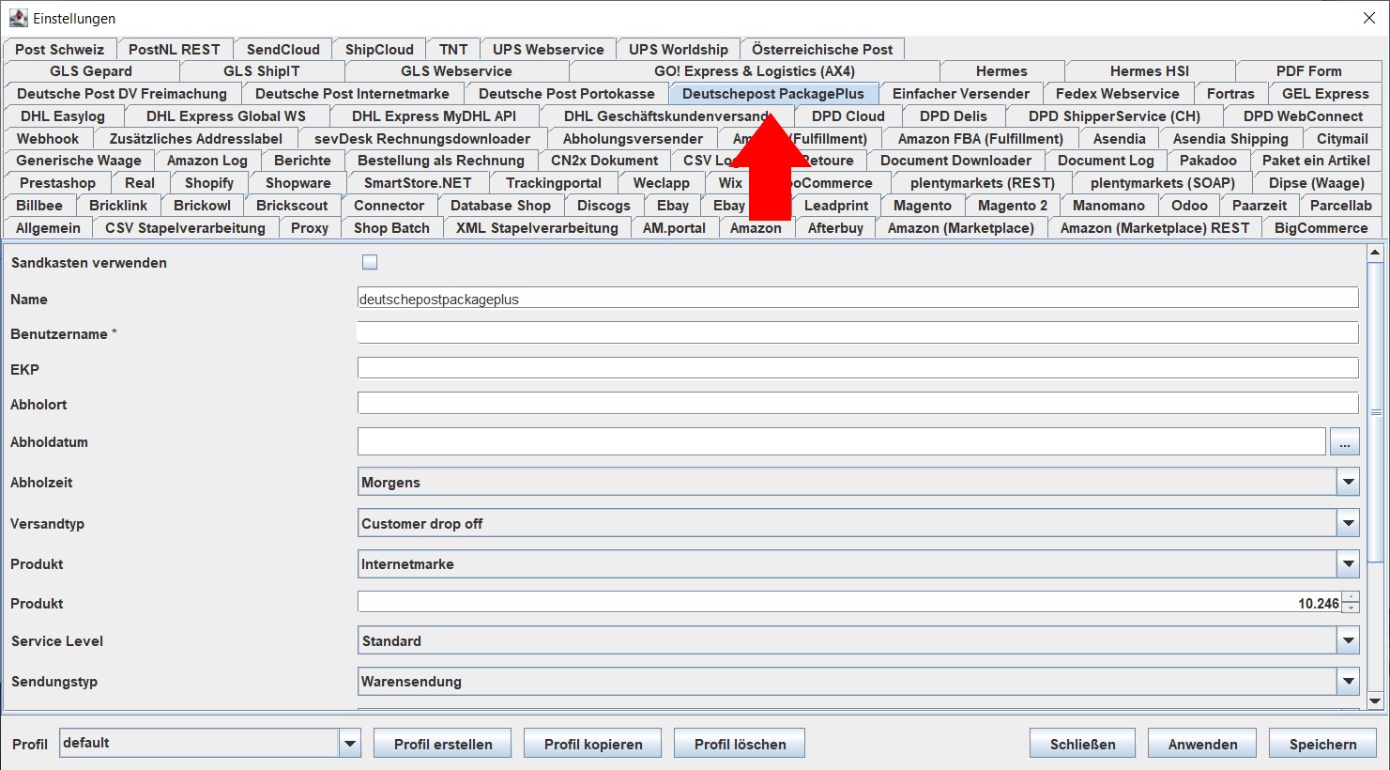This screenshot has width=1390, height=770.
Task: Increase the Produkt number with up stepper
Action: coord(1351,597)
